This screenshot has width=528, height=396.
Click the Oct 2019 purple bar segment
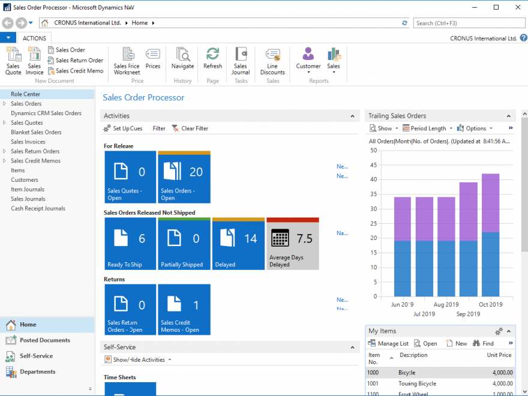pos(491,203)
